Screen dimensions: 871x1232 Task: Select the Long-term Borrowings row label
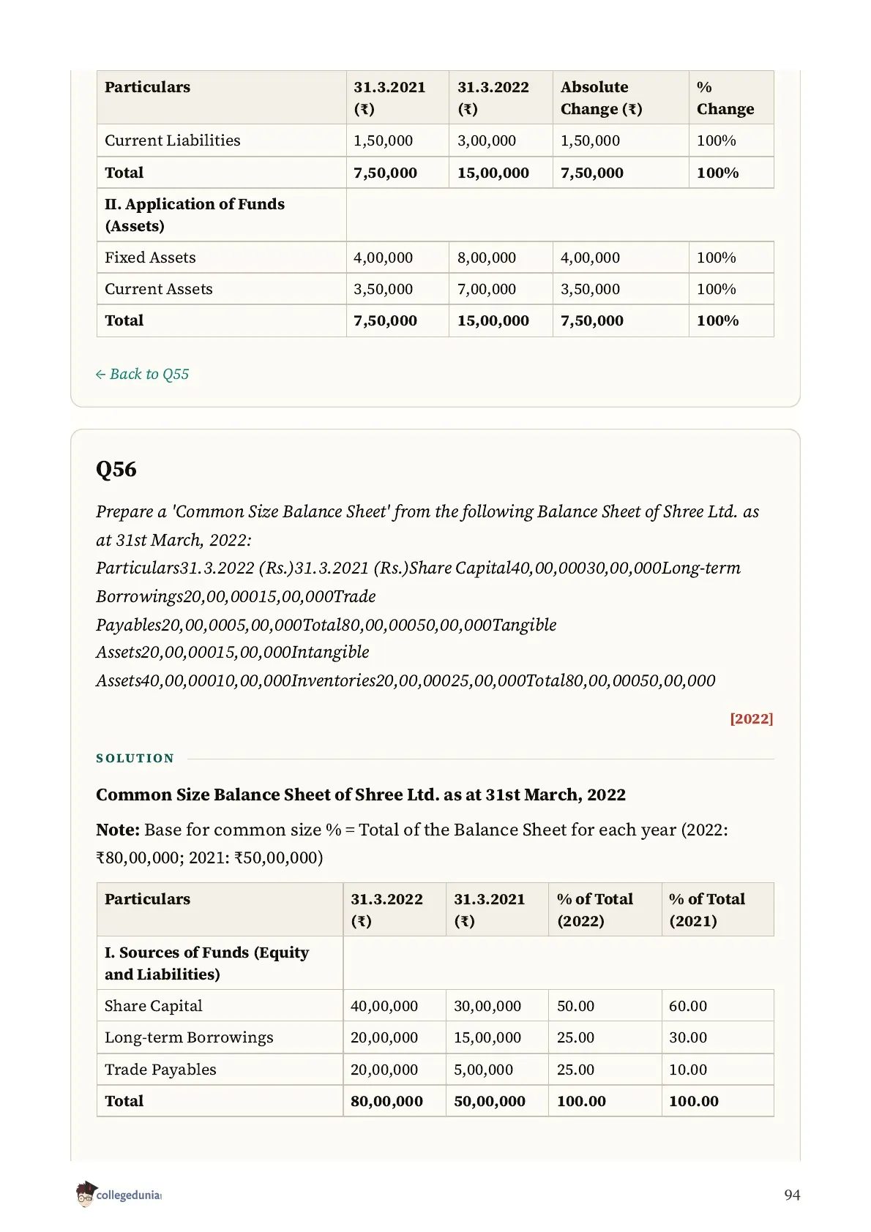(x=189, y=1037)
